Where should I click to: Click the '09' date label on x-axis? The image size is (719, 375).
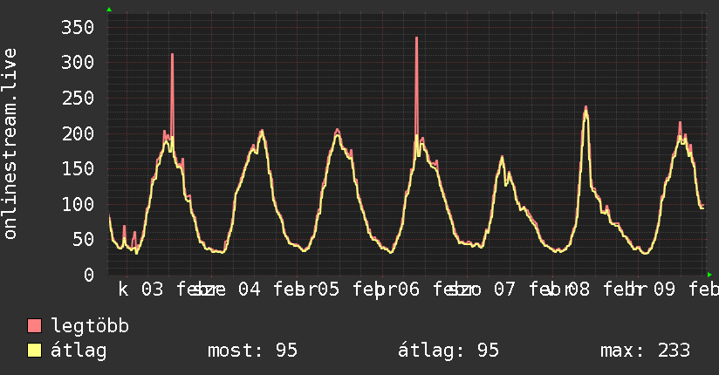664,290
